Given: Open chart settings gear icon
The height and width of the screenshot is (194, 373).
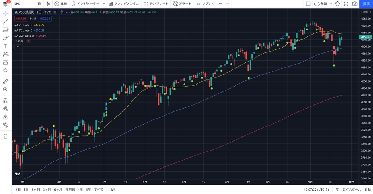Looking at the screenshot, I should [x=337, y=4].
